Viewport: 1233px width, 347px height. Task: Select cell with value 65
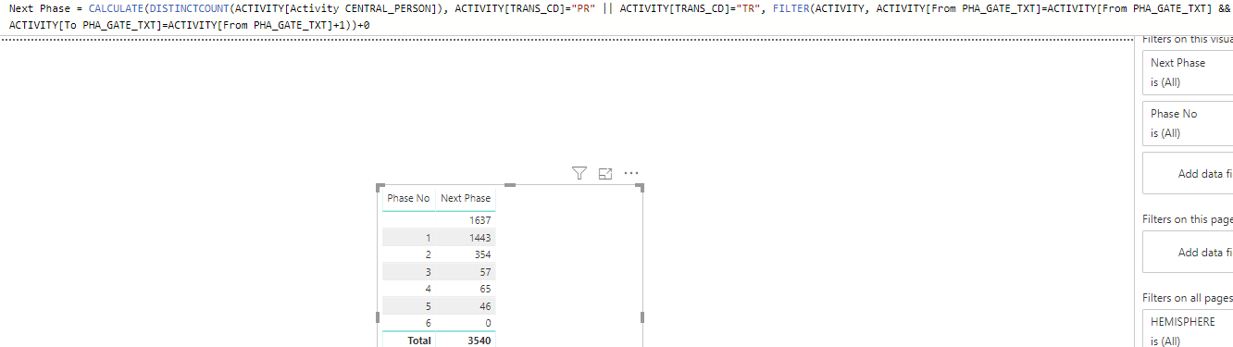(484, 289)
